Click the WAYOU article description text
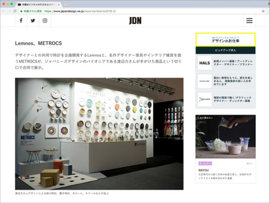This screenshot has width=270, height=203. pos(224,176)
